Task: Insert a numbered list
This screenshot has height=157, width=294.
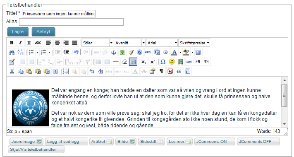Action: [x=43, y=52]
